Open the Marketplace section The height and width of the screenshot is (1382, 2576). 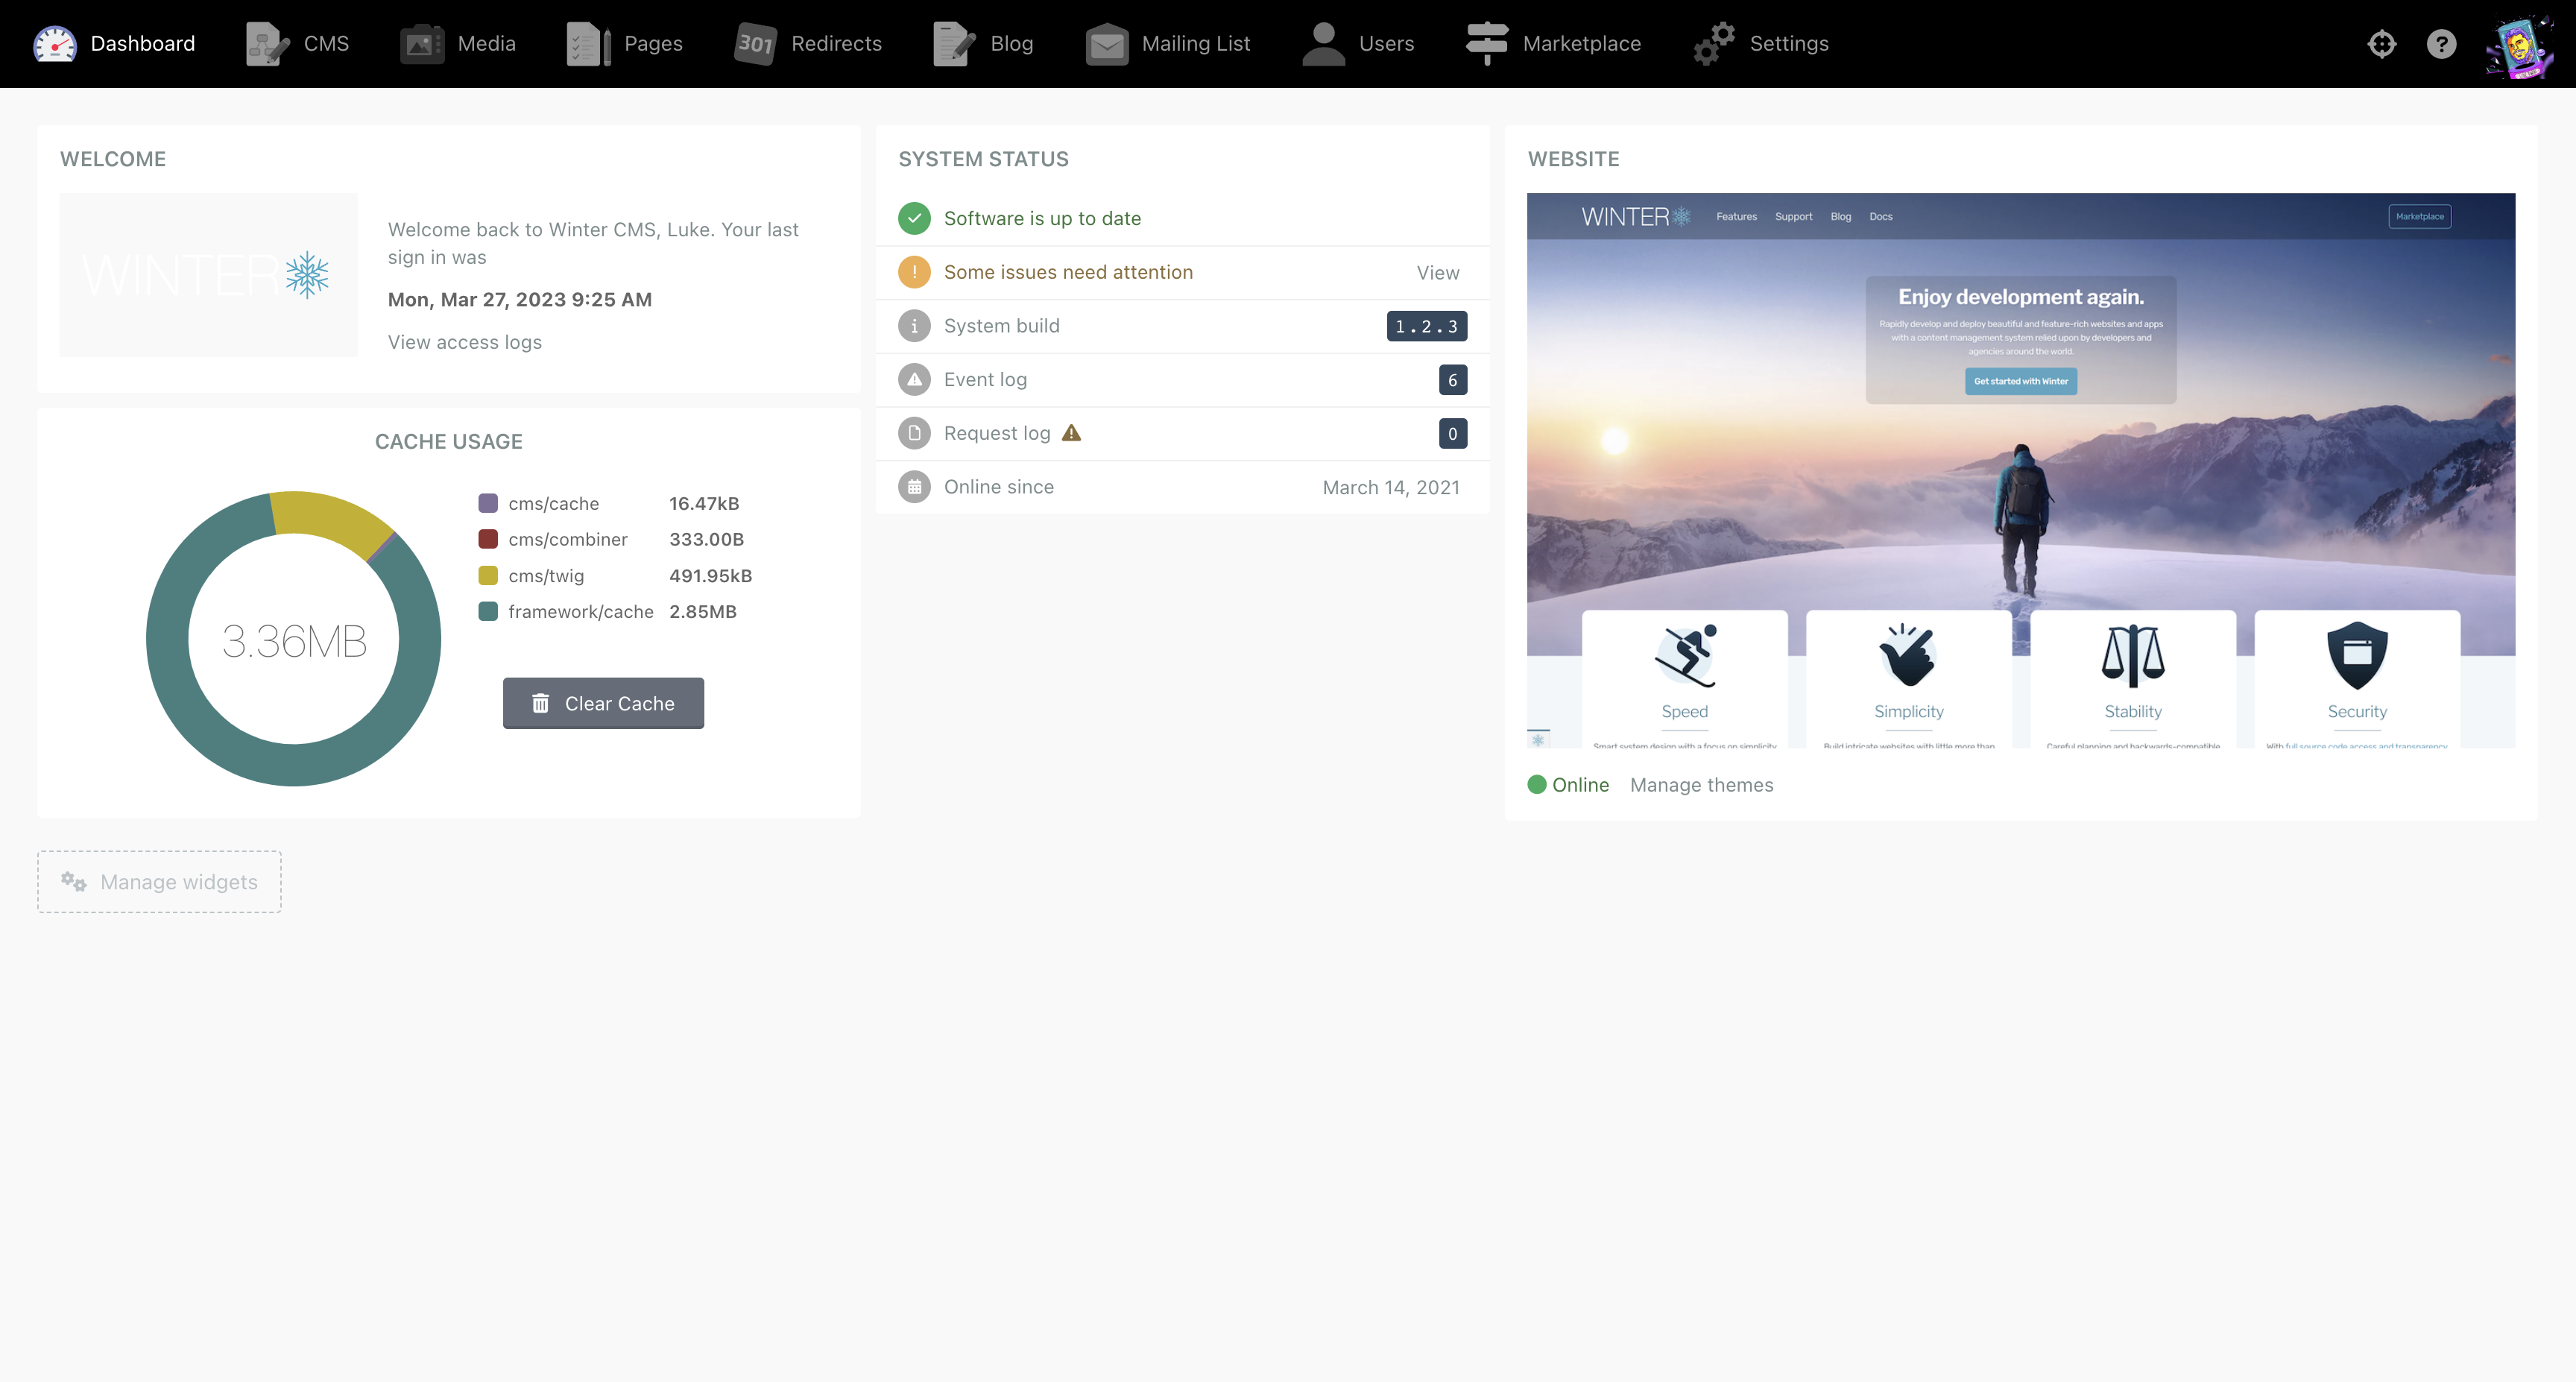pos(1553,43)
